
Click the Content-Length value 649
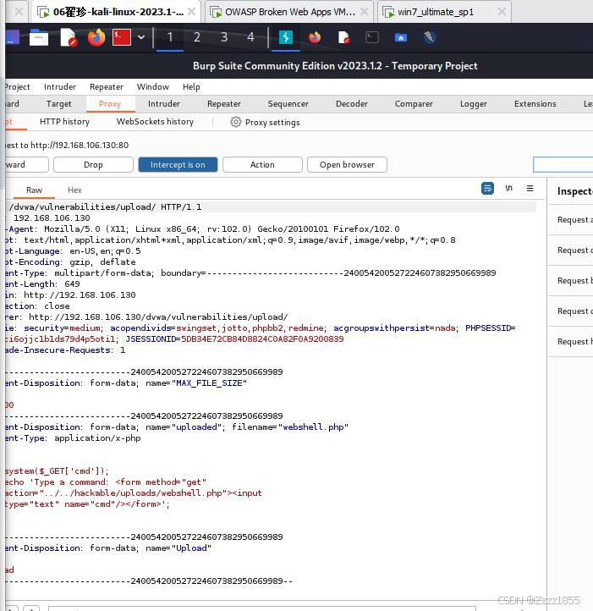coord(72,284)
